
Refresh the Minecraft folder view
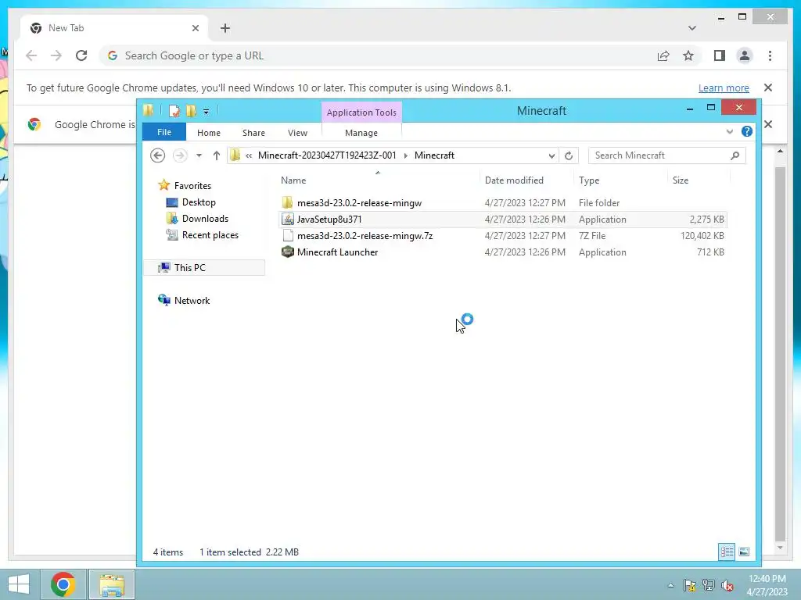[x=569, y=155]
